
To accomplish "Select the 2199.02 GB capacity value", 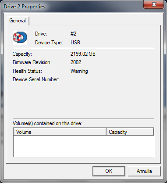I will pos(83,54).
